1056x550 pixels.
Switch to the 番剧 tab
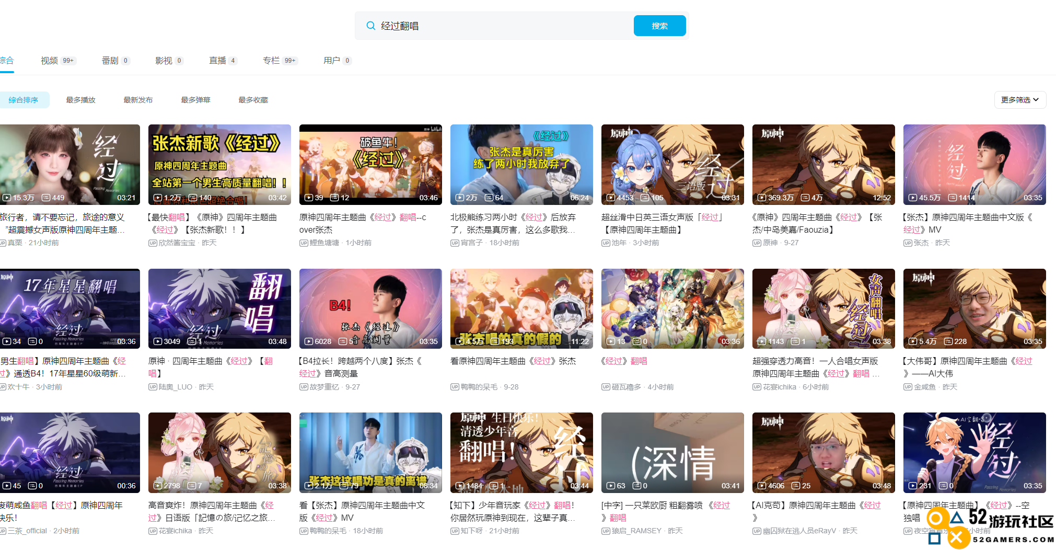(115, 61)
